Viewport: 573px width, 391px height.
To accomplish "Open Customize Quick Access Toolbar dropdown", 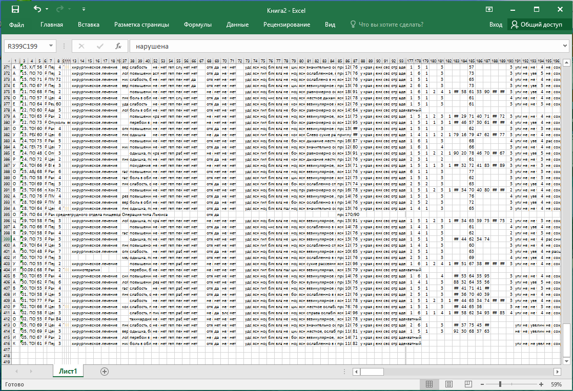I will tap(84, 9).
